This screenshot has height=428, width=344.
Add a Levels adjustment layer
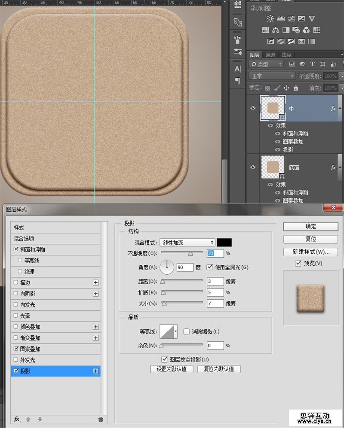click(x=281, y=18)
